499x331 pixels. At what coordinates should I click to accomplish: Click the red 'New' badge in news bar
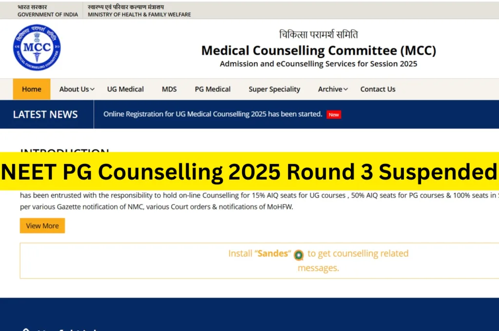coord(334,114)
